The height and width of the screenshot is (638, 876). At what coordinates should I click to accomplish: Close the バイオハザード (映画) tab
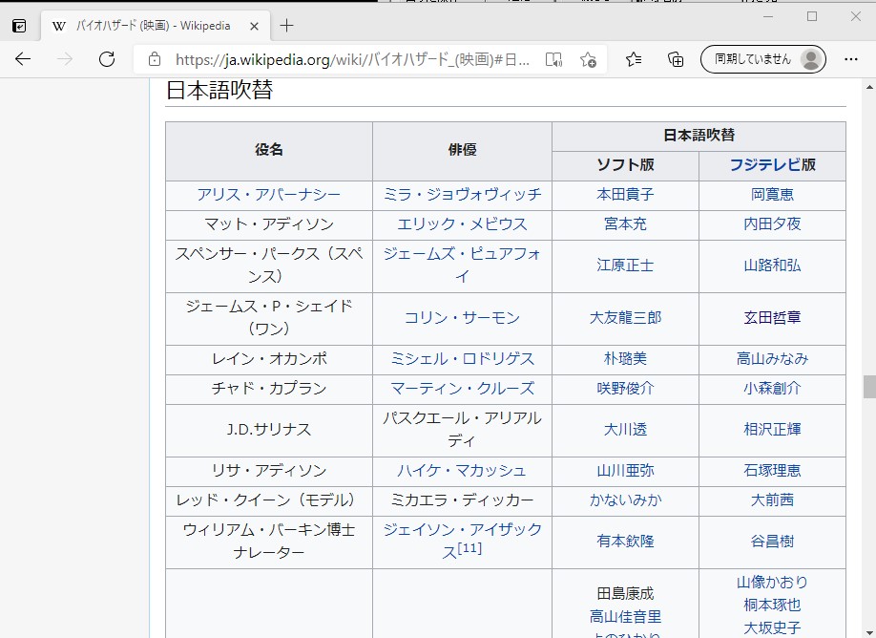254,27
